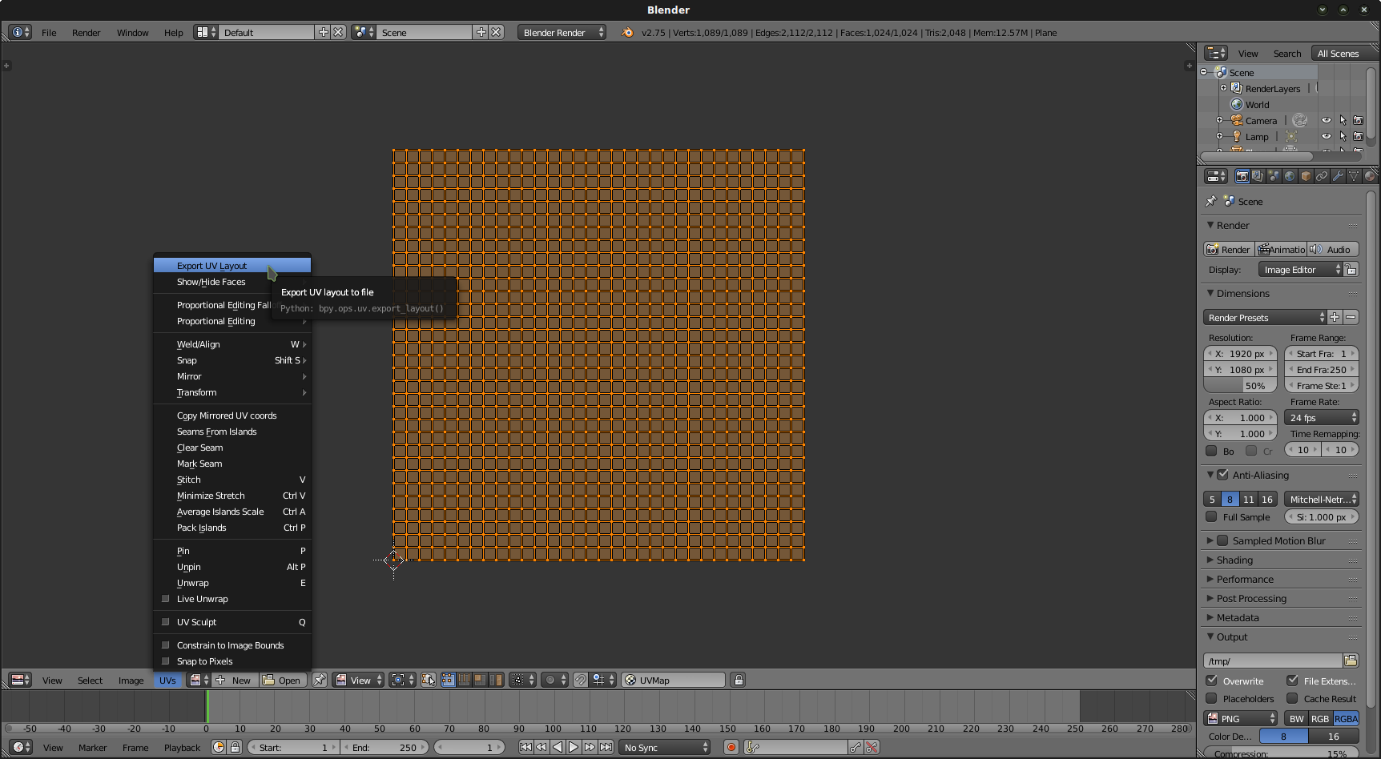Click the resolution 50% percentage slider

[x=1240, y=386]
